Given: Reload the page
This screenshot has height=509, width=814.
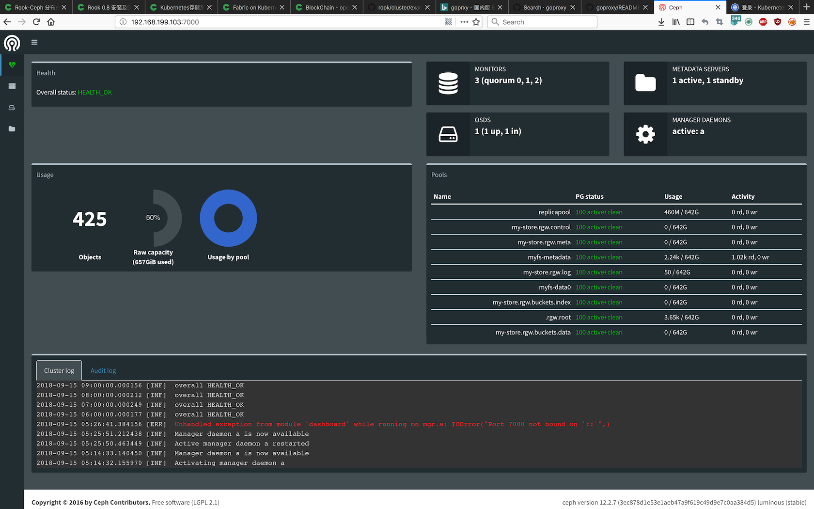Looking at the screenshot, I should (x=36, y=22).
